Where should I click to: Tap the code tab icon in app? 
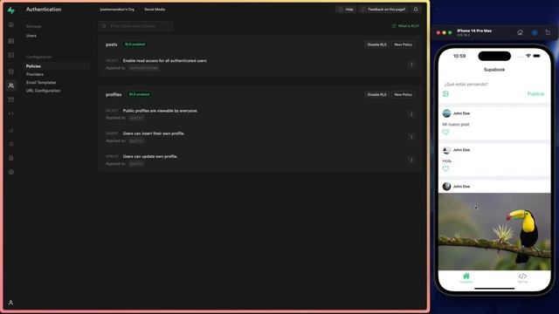click(x=522, y=277)
